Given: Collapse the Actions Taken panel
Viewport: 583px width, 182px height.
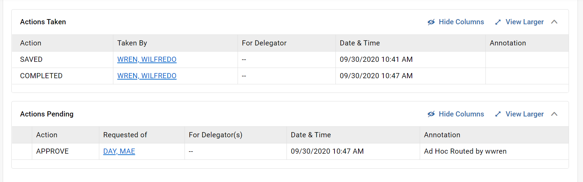Looking at the screenshot, I should pos(554,22).
